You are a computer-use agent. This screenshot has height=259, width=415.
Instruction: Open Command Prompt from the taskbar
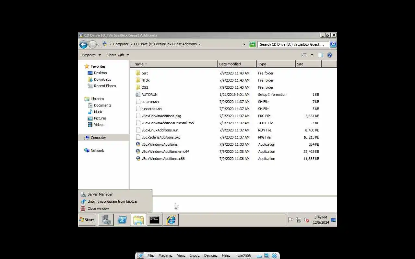154,220
